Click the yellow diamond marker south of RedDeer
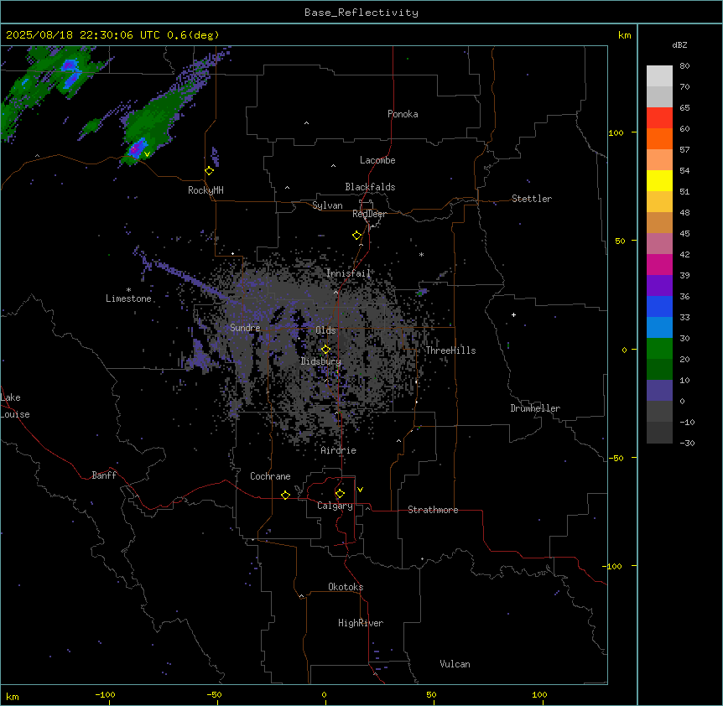Image resolution: width=723 pixels, height=706 pixels. tap(357, 236)
